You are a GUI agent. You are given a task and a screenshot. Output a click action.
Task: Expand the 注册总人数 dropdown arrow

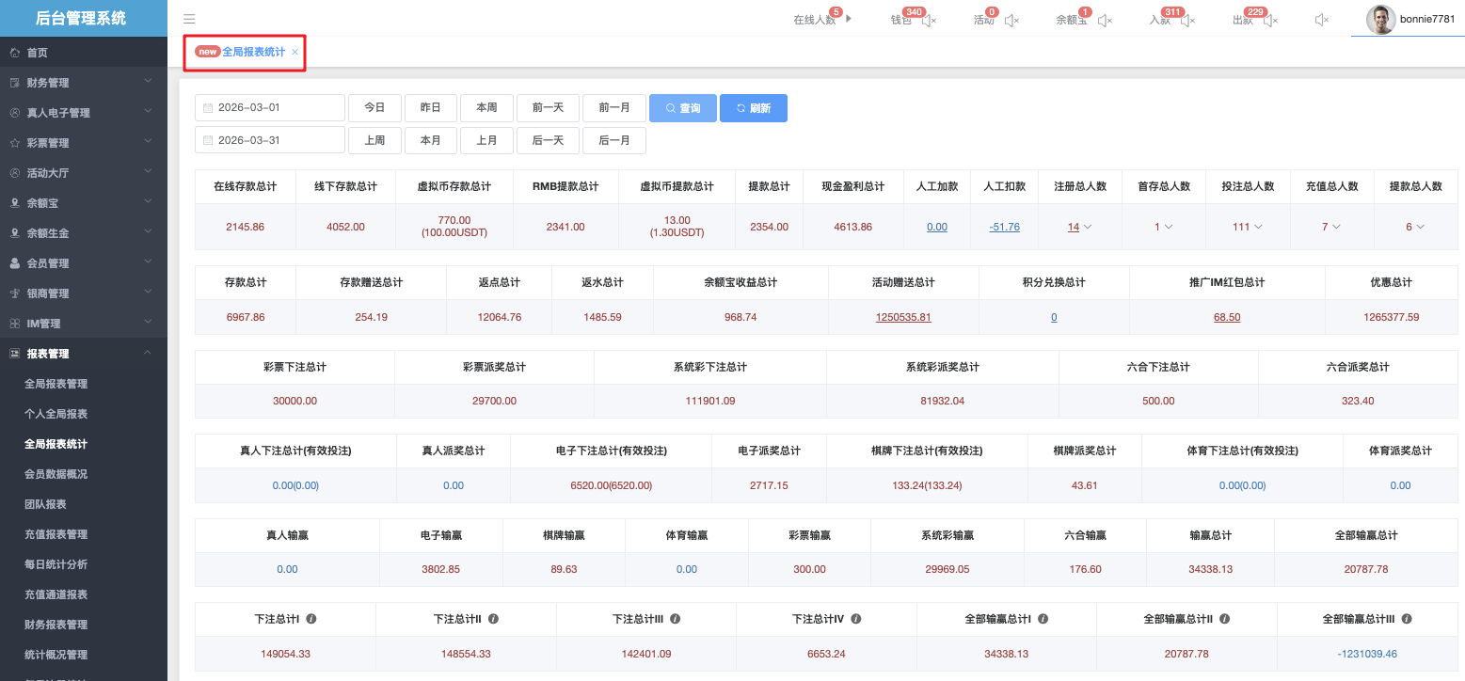pyautogui.click(x=1088, y=227)
